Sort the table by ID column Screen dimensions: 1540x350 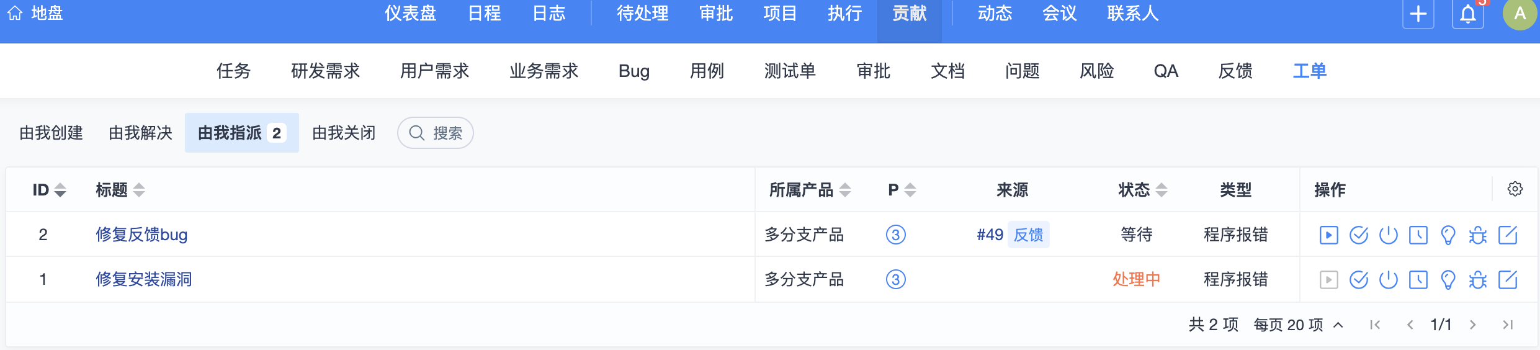[x=50, y=190]
